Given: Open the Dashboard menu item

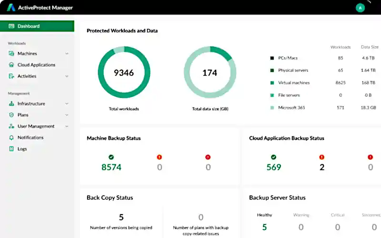Looking at the screenshot, I should [37, 26].
